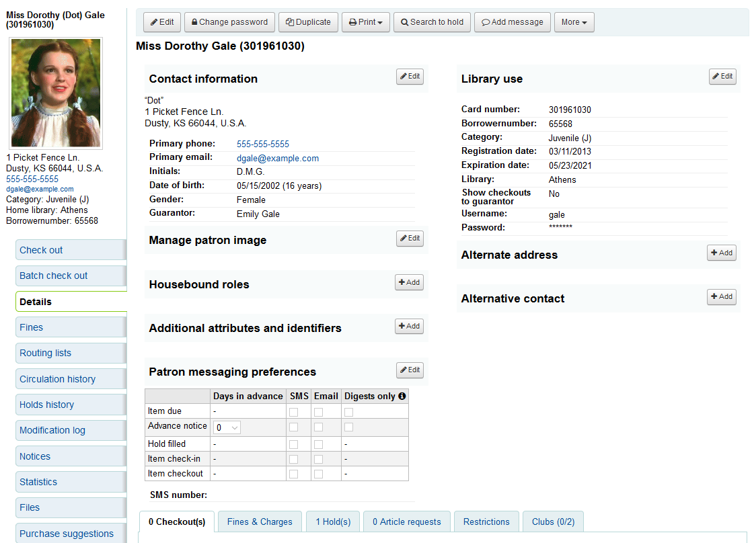This screenshot has width=754, height=543.
Task: Enable Email checkbox for Hold filled
Action: point(318,445)
